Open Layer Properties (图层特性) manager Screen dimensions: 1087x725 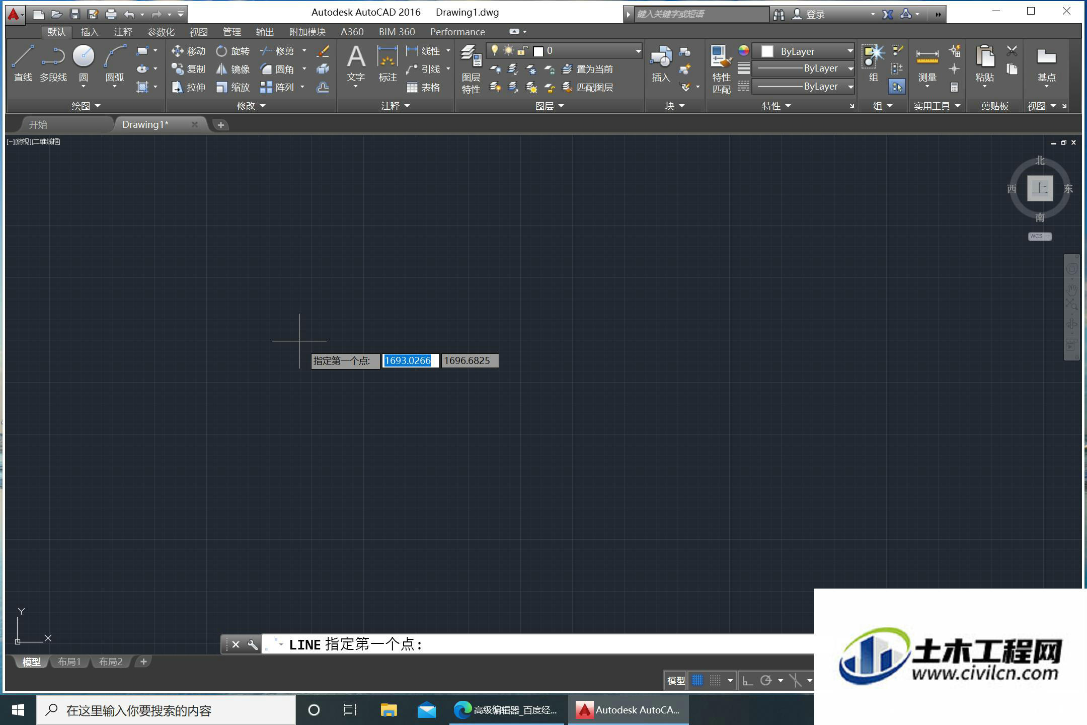tap(471, 69)
